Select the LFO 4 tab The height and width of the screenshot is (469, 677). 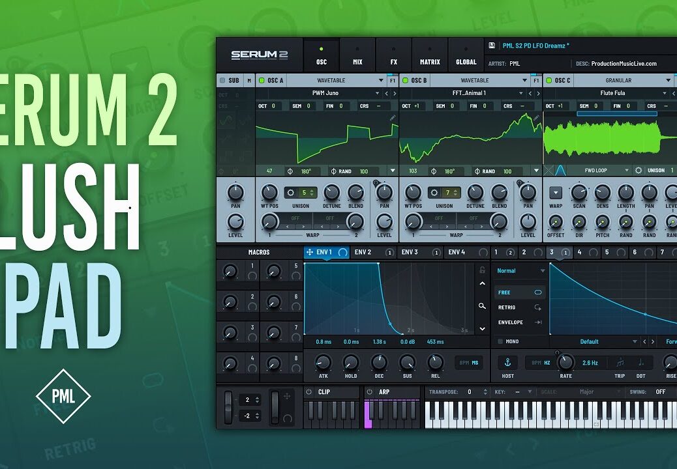tap(586, 252)
